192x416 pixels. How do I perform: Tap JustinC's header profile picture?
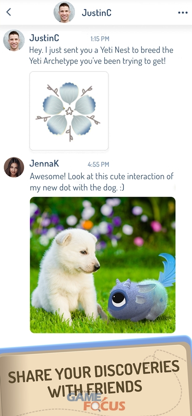tap(64, 12)
